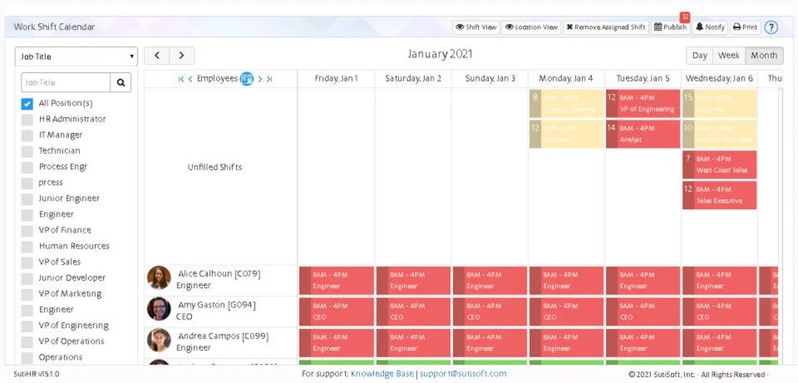Select the Tuesday, Jan 5 column header
The image size is (798, 383).
pyautogui.click(x=642, y=78)
